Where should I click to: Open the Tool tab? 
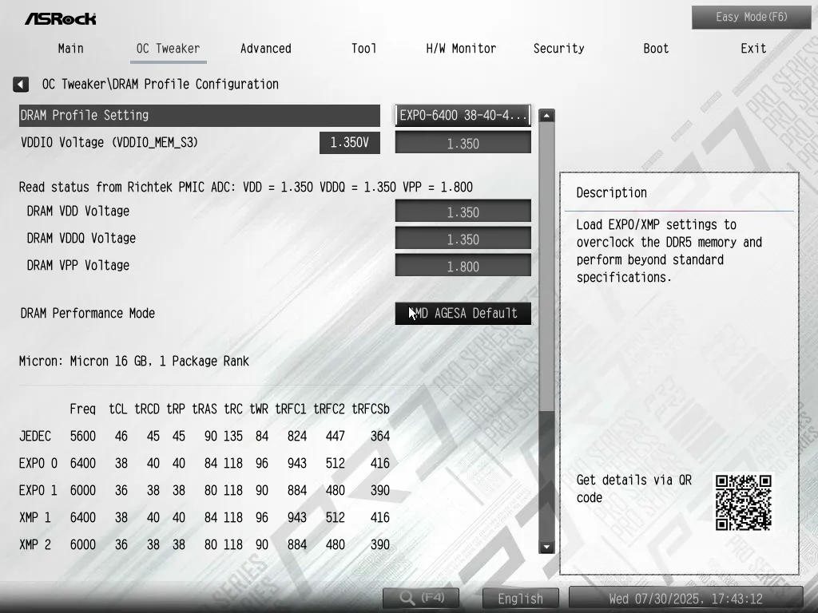click(363, 49)
